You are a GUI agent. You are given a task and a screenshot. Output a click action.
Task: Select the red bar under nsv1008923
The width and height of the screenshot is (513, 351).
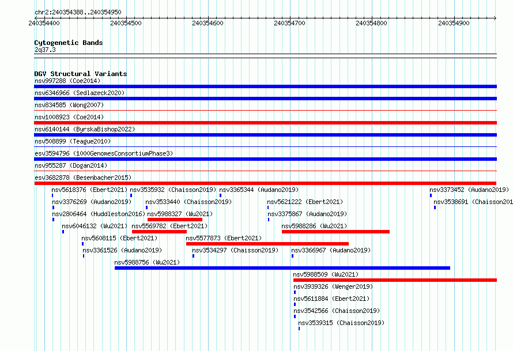[265, 123]
